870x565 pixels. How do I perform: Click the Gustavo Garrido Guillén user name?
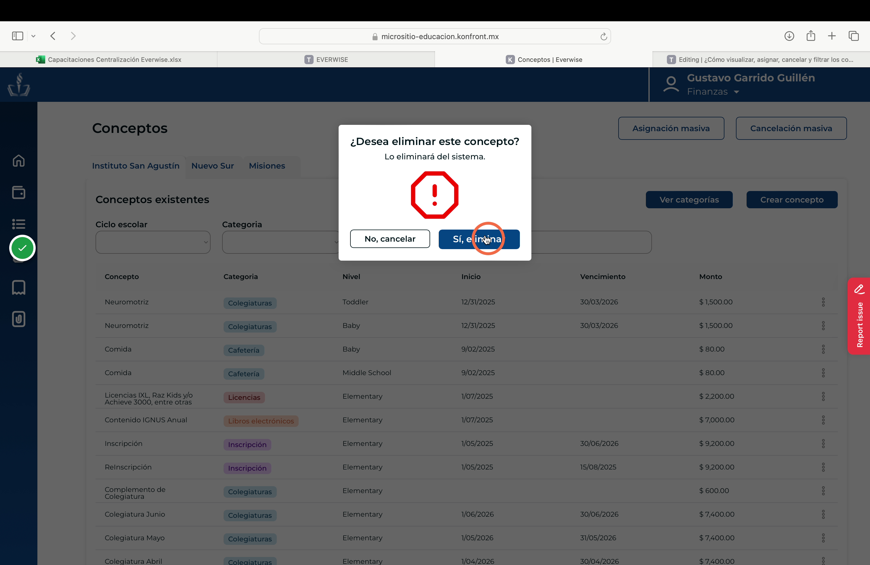pos(751,78)
